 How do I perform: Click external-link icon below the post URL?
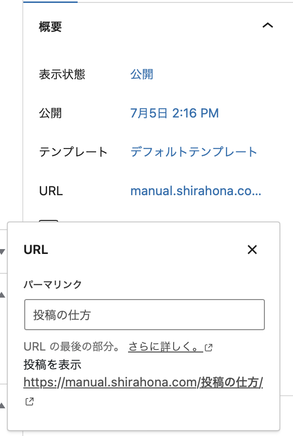(x=29, y=402)
